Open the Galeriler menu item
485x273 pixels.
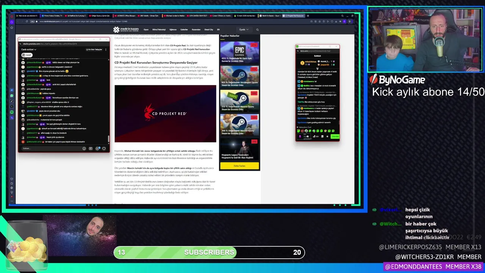point(184,30)
